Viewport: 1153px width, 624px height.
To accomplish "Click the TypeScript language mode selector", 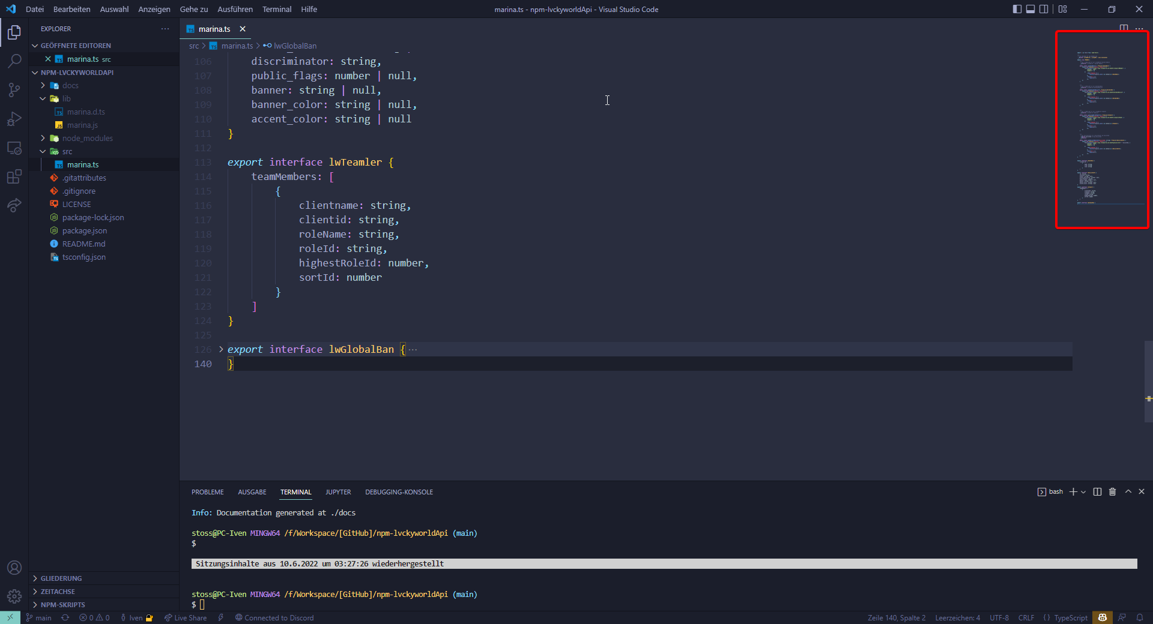I will (x=1070, y=618).
